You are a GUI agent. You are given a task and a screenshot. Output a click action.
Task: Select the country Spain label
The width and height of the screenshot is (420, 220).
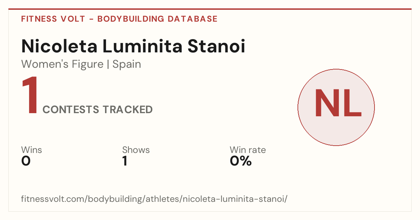click(127, 65)
